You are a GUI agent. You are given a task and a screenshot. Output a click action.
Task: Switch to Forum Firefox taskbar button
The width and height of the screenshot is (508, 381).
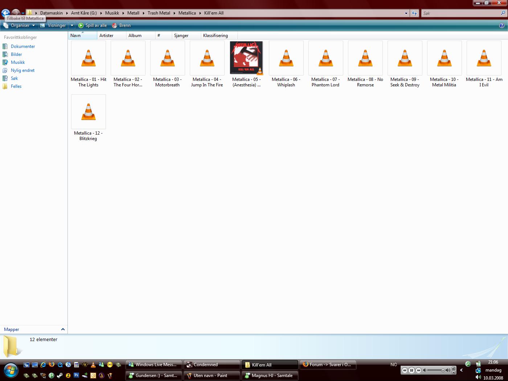(328, 365)
